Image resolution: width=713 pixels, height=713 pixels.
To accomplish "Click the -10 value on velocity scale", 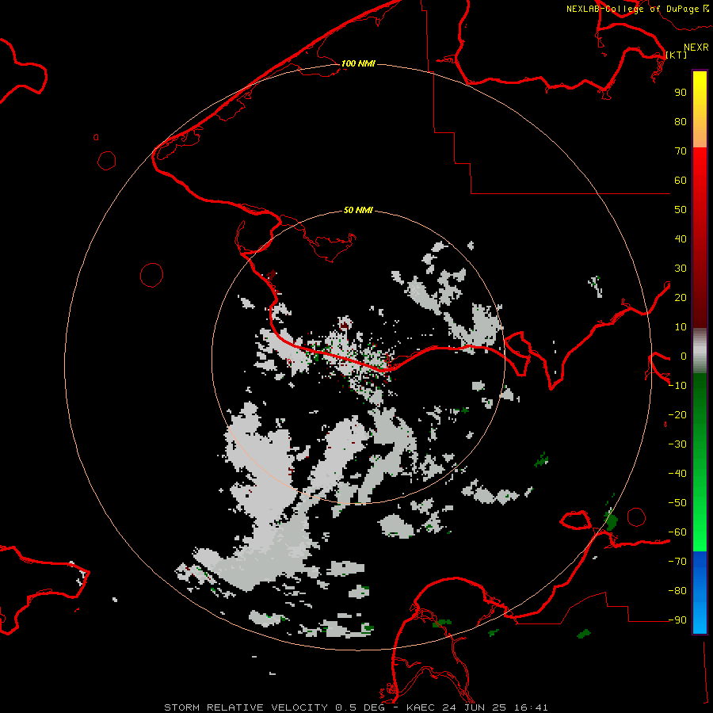I will tap(677, 386).
